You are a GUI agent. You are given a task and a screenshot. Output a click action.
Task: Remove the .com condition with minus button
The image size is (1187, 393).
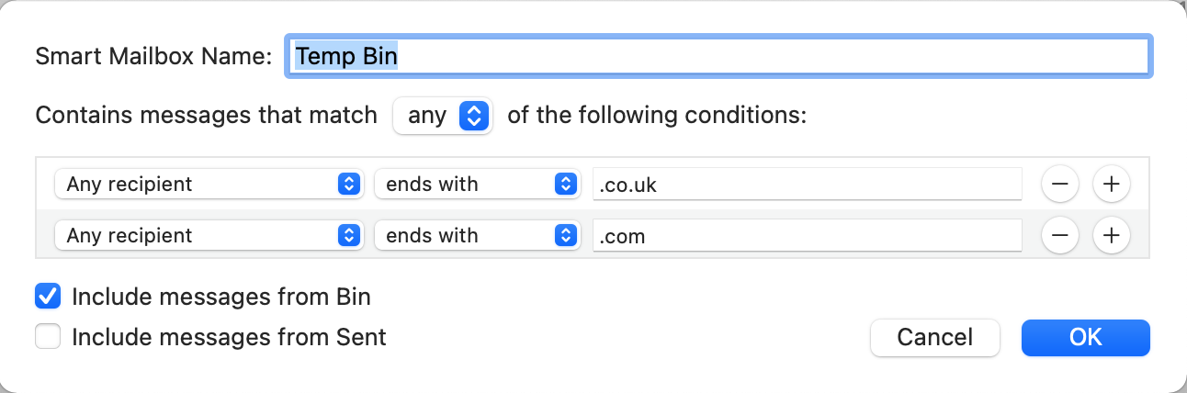coord(1059,236)
